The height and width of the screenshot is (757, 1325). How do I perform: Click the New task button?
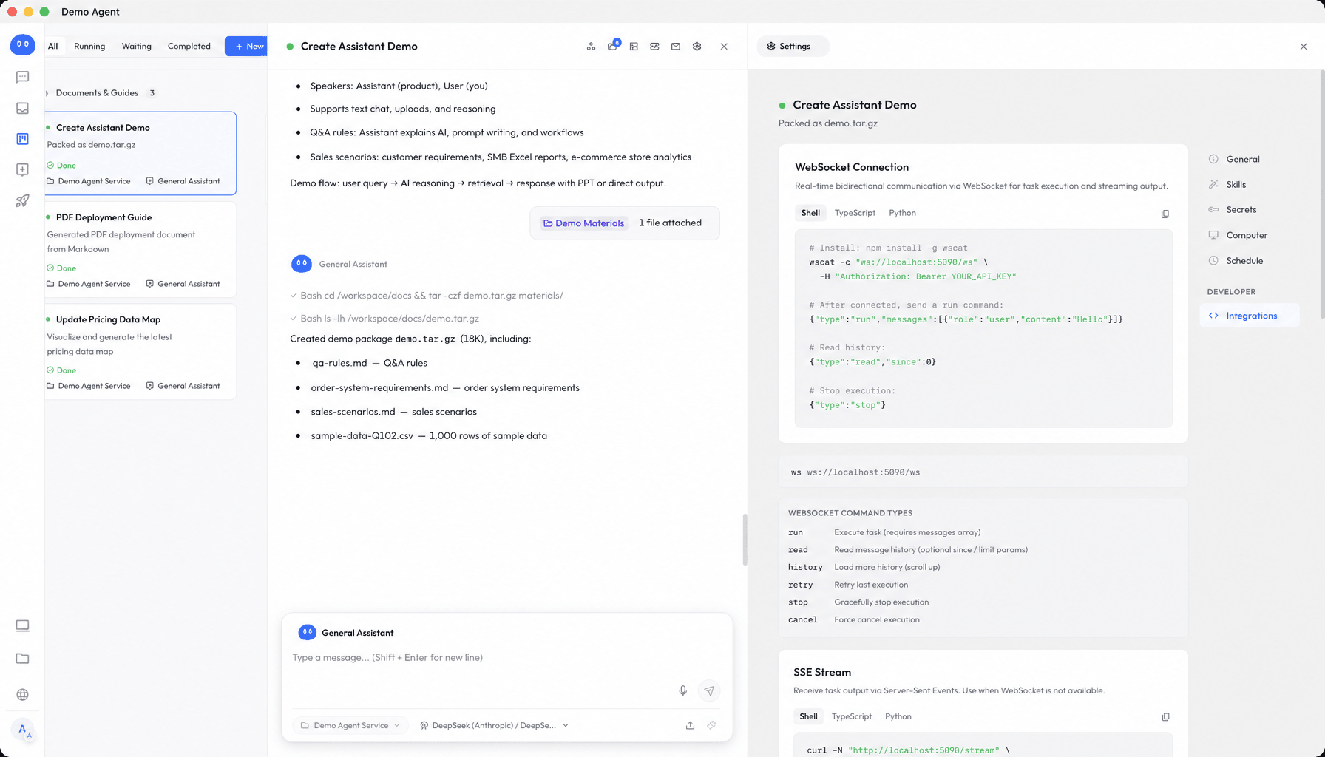point(247,46)
